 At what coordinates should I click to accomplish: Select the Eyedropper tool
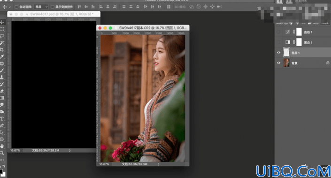[2, 56]
